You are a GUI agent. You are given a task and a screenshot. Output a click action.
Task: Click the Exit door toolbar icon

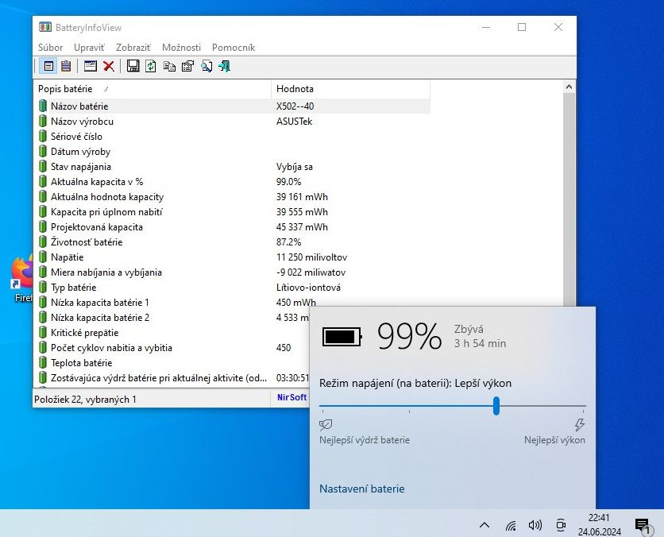click(x=225, y=66)
